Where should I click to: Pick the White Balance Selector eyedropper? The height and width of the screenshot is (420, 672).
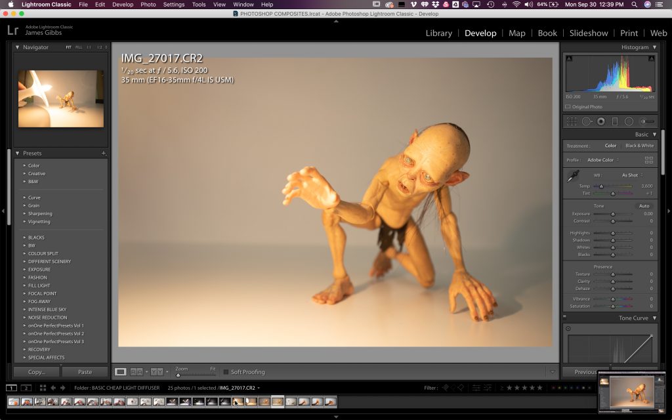573,176
